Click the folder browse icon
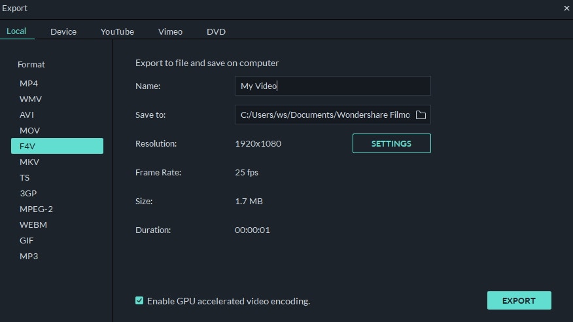The height and width of the screenshot is (322, 573). click(421, 115)
